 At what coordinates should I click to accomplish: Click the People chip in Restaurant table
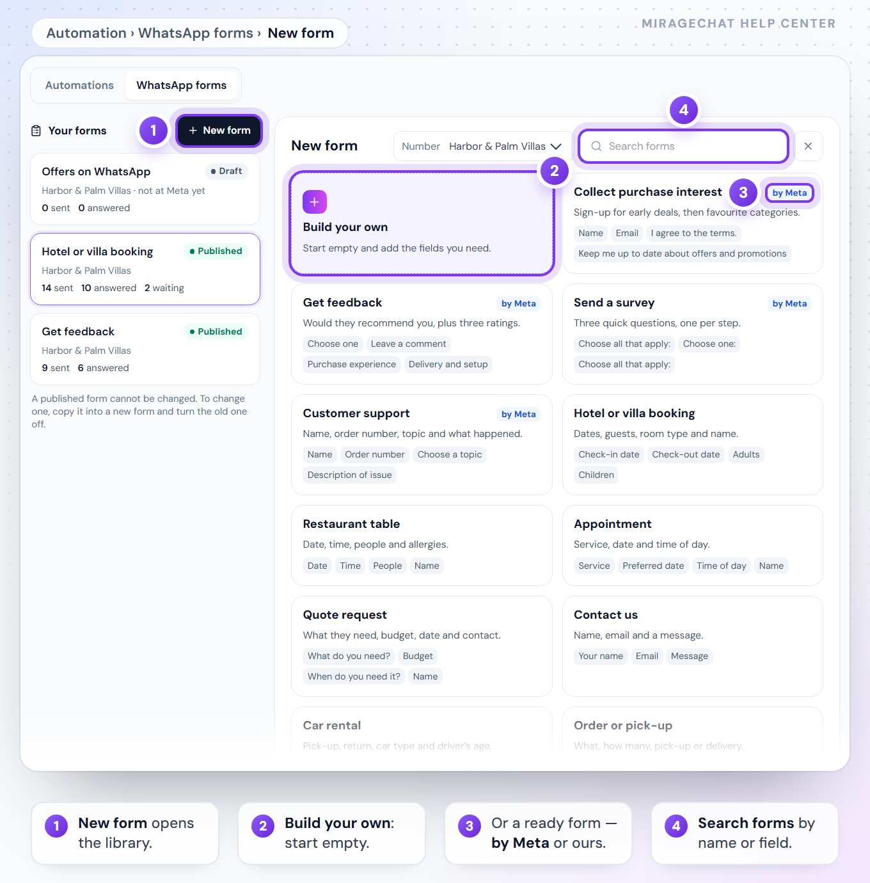pos(388,566)
